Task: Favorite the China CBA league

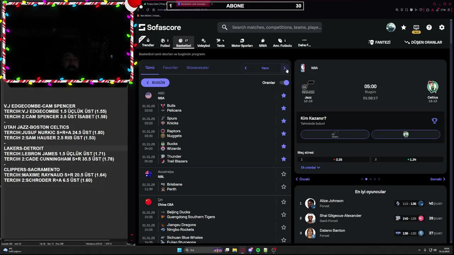Action: coord(284,202)
